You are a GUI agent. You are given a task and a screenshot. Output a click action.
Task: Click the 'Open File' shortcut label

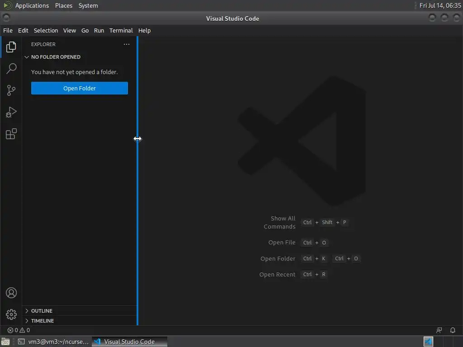coord(282,242)
